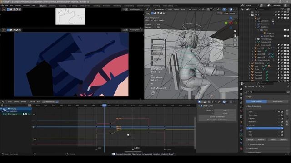Hide the Circle object with its eye icon
The height and width of the screenshot is (163, 291).
click(x=282, y=69)
